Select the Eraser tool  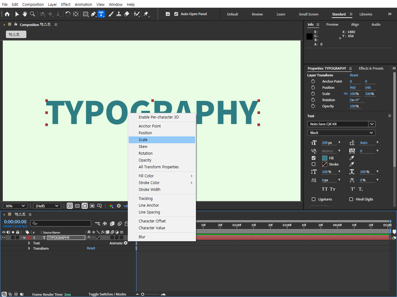(127, 14)
